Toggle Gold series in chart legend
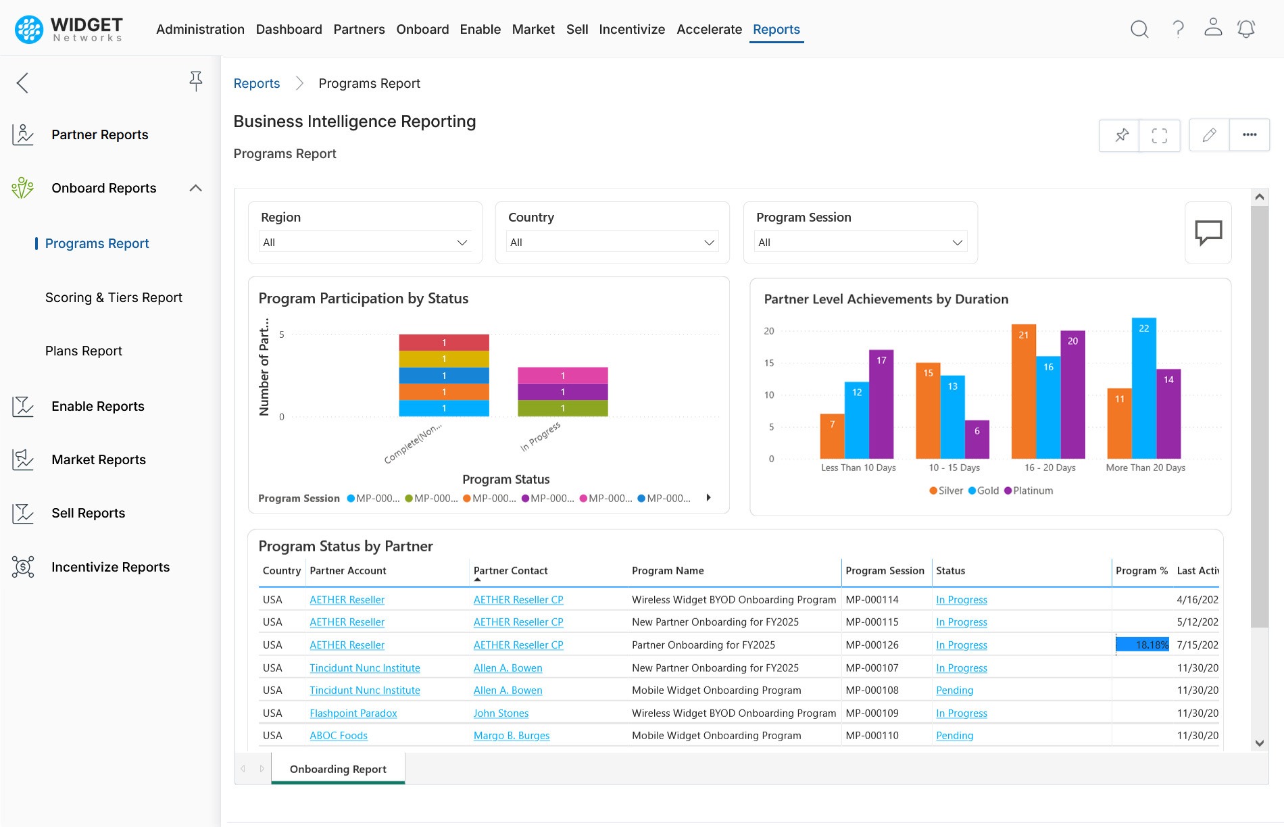Image resolution: width=1284 pixels, height=827 pixels. (983, 491)
